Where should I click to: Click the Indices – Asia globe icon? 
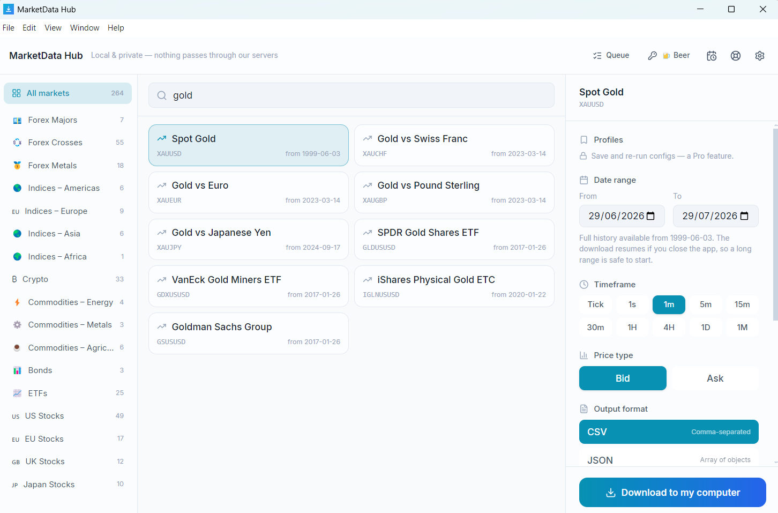point(17,234)
